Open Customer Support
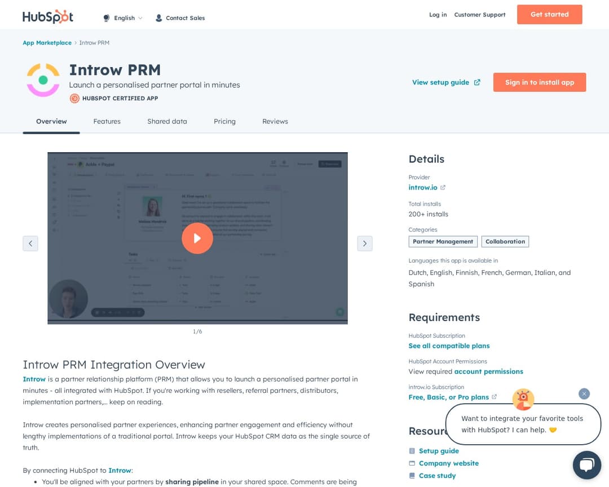 [x=480, y=15]
